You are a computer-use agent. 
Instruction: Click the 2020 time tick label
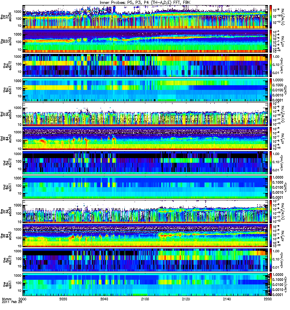point(63,299)
